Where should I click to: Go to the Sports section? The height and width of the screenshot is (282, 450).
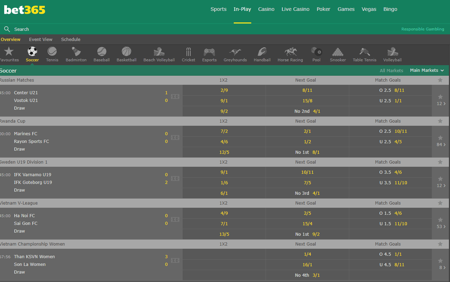coord(218,9)
